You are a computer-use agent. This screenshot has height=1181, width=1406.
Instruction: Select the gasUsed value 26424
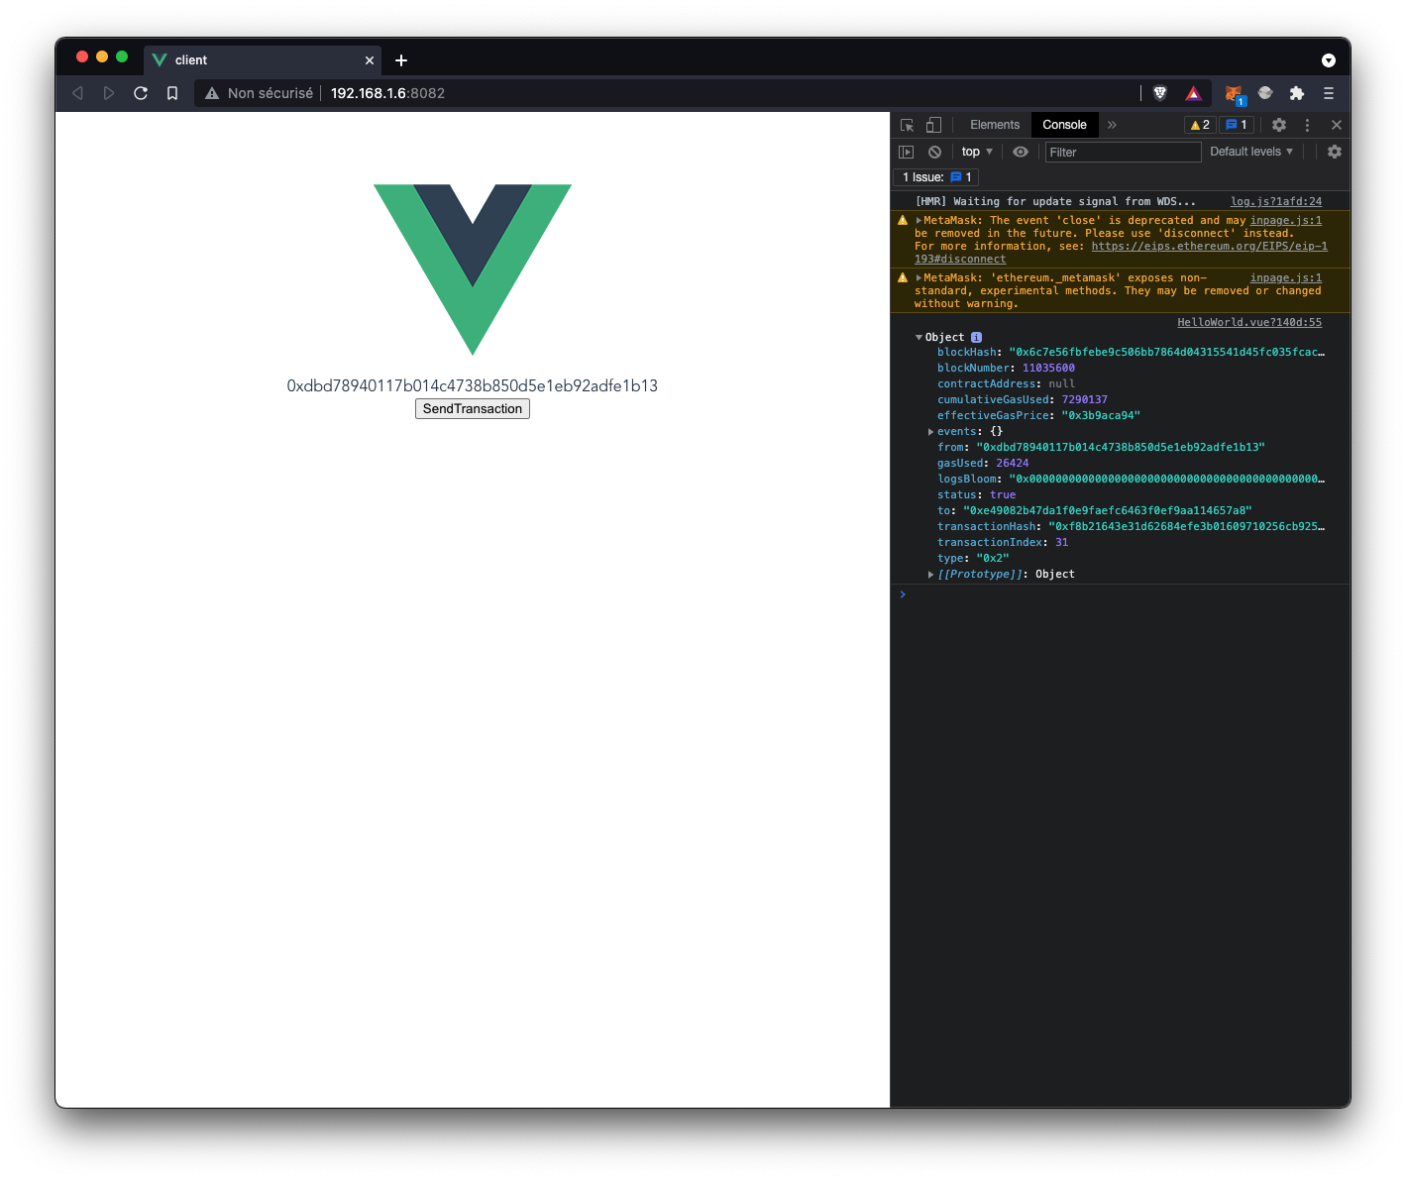(1012, 464)
